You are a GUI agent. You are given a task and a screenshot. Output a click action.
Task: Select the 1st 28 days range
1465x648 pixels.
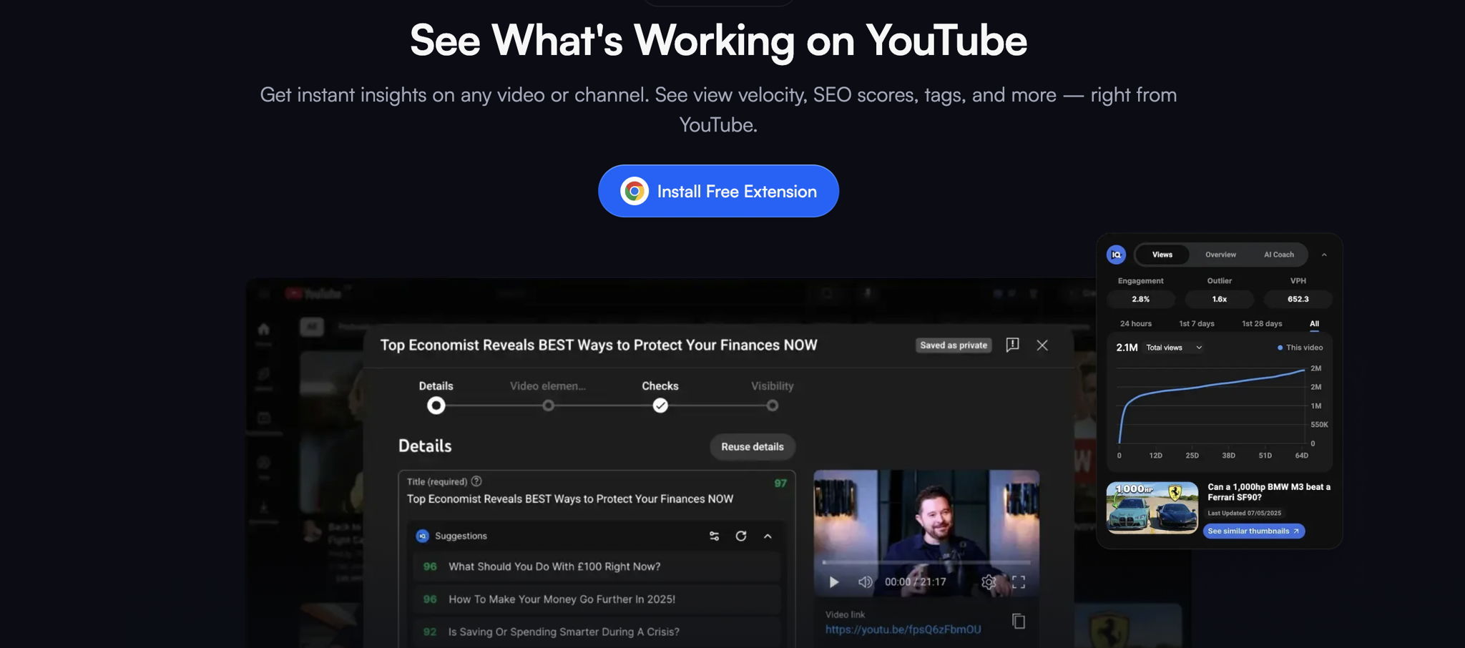1262,324
